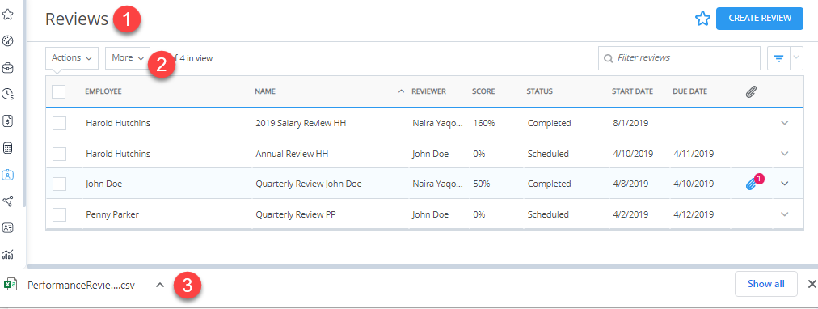Open the bar chart icon in sidebar
This screenshot has height=309, width=818.
coord(7,255)
